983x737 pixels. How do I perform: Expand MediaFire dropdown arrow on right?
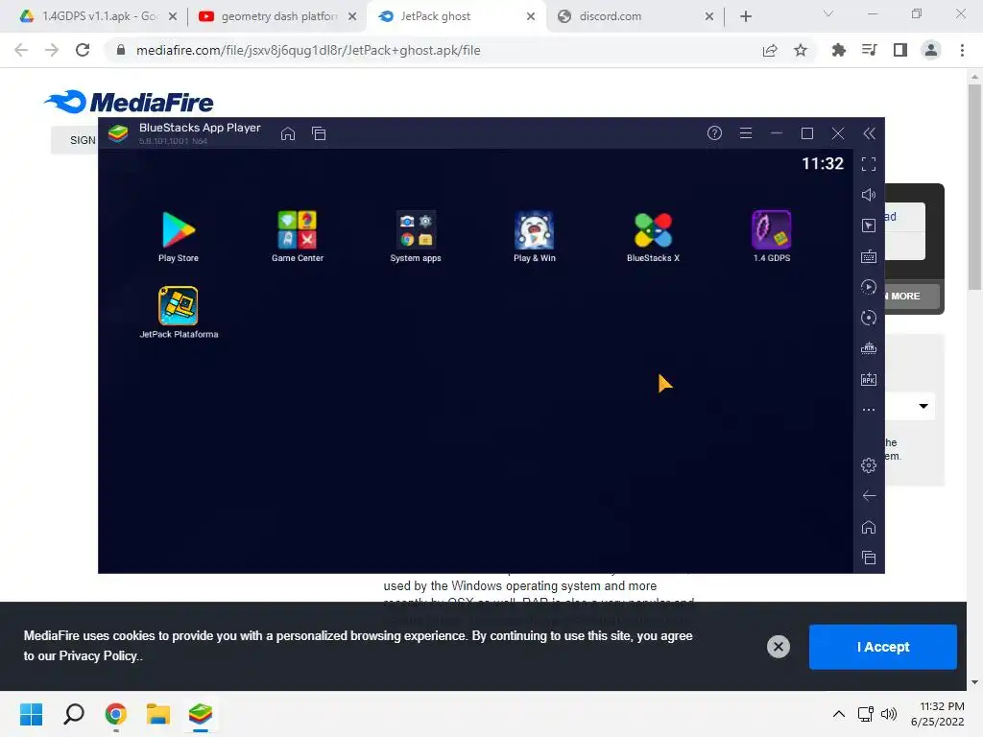click(x=923, y=406)
